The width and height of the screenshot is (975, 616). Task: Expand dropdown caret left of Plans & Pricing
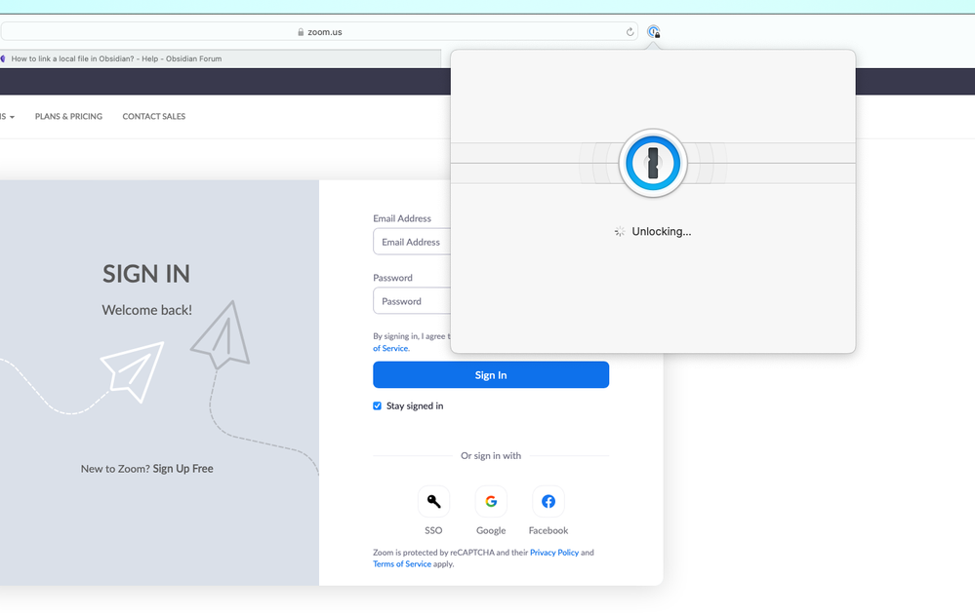point(13,117)
